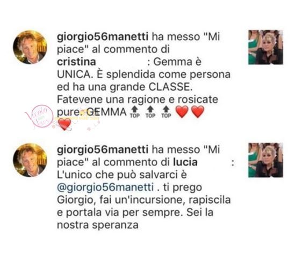Open giorgio56manetti's avatar beside lucia's comment notification
Viewport: 295px width, 256px height.
(x=30, y=160)
